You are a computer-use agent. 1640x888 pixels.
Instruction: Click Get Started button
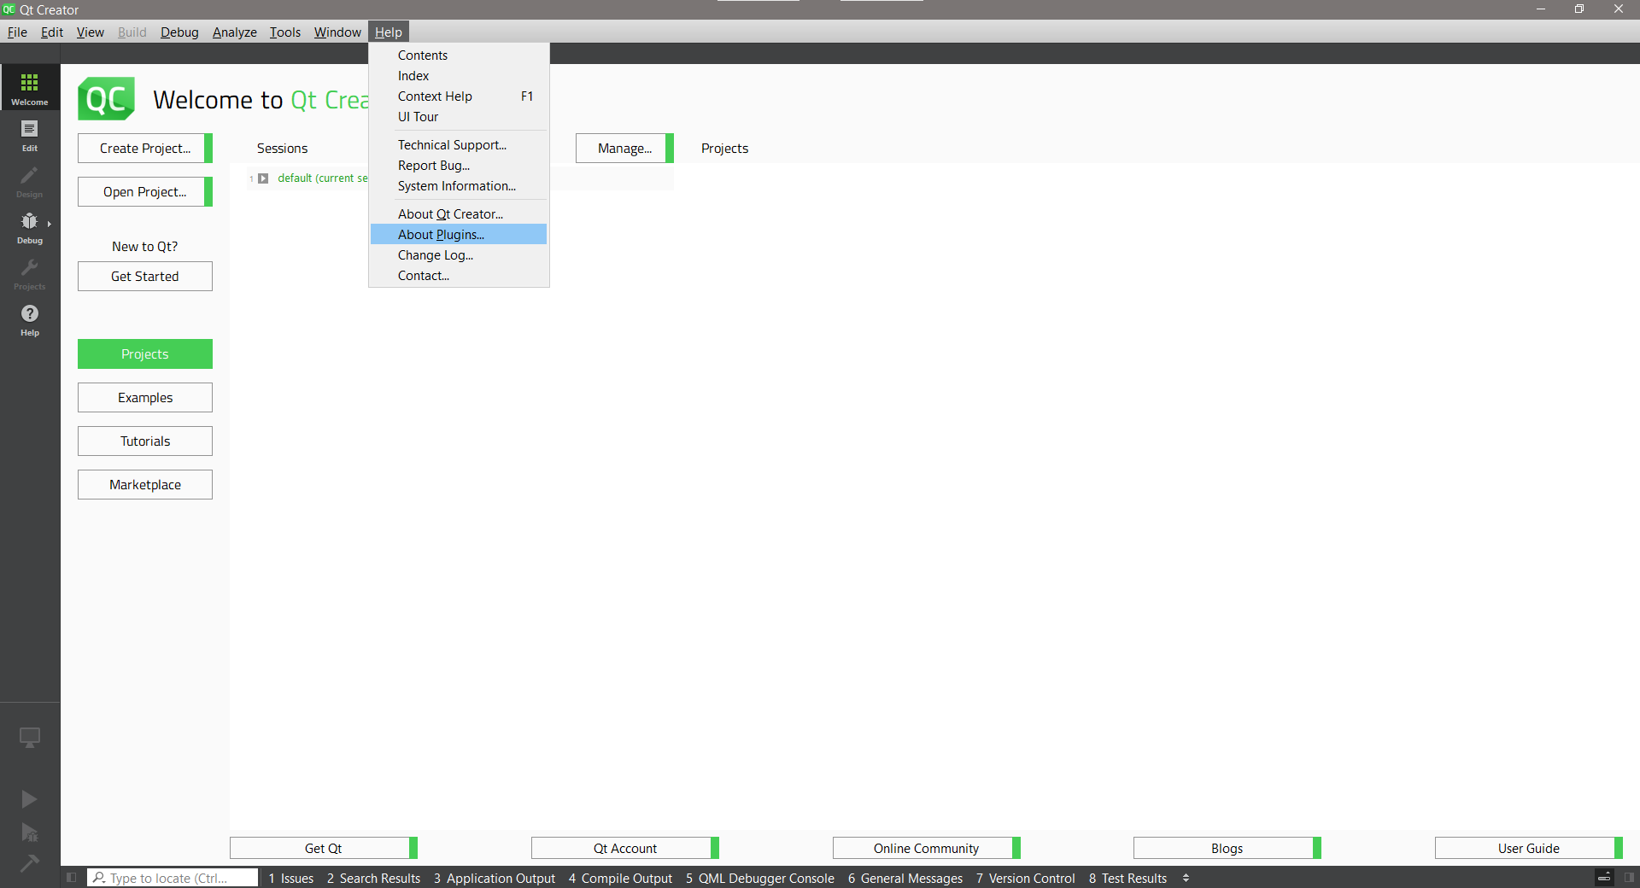[x=145, y=277]
